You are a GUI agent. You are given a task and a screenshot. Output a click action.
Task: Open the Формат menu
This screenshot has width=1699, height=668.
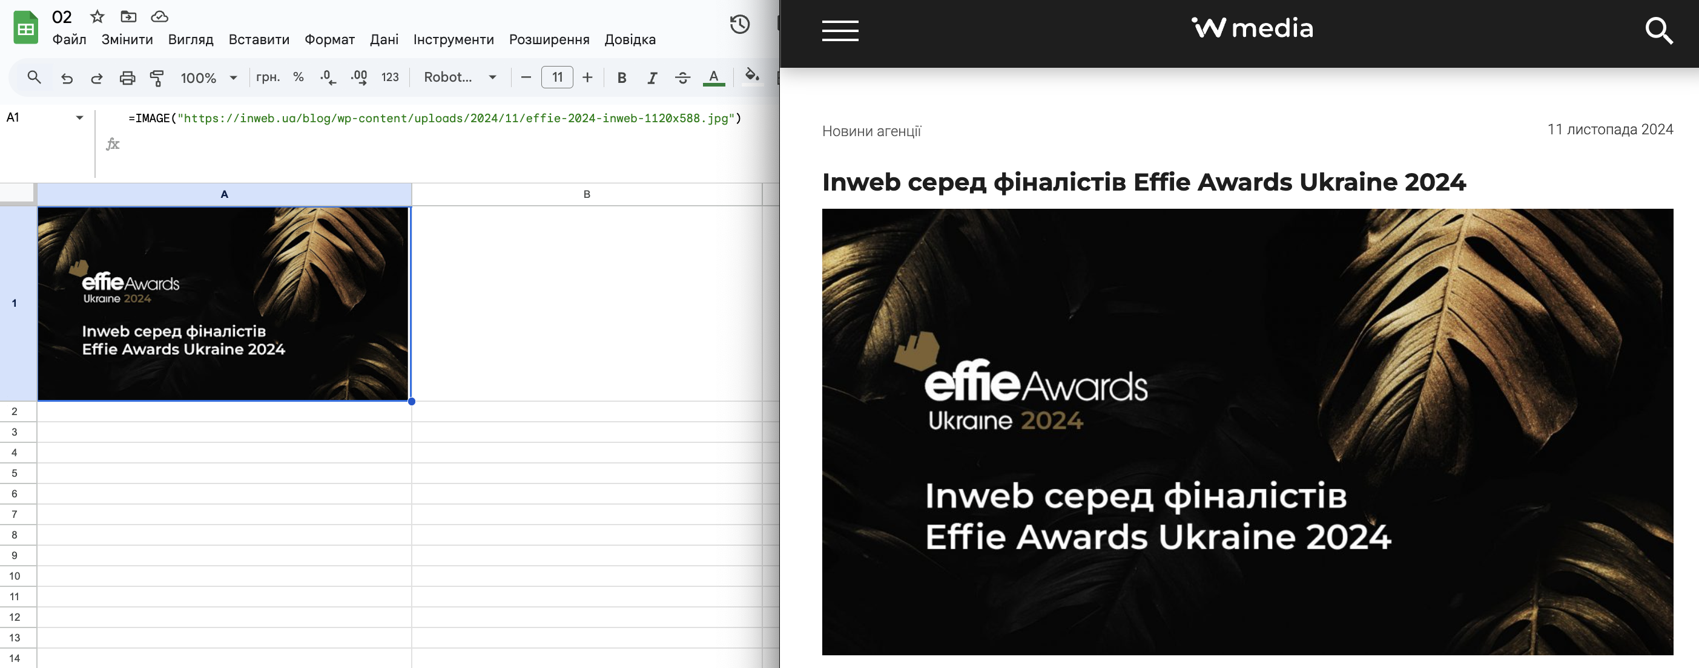pos(330,39)
